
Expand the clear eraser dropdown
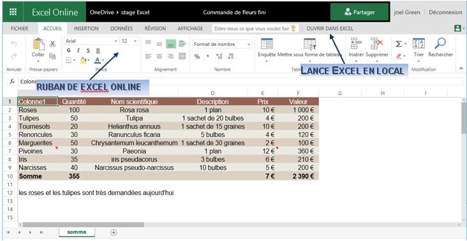(x=404, y=56)
